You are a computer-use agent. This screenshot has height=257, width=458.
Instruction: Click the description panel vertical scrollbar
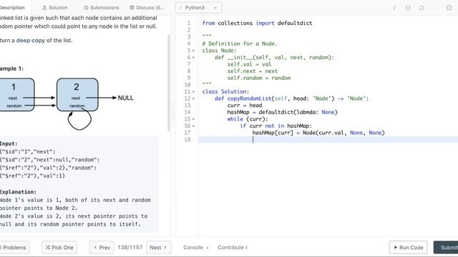point(169,83)
